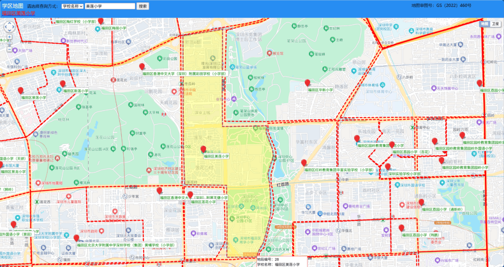Click the 福田区美莲小学 map label
The width and height of the screenshot is (504, 267).
pyautogui.click(x=217, y=156)
